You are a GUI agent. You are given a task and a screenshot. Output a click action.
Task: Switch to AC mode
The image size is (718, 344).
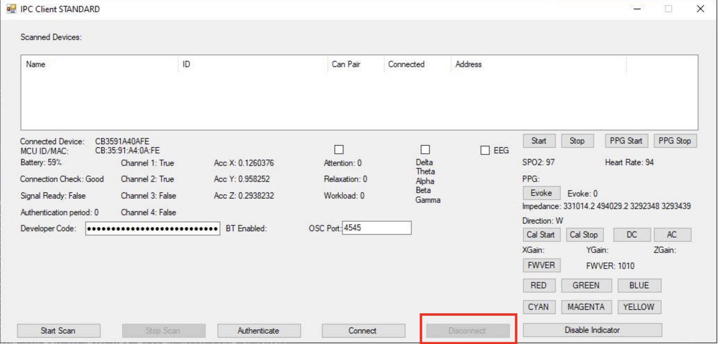tap(672, 235)
